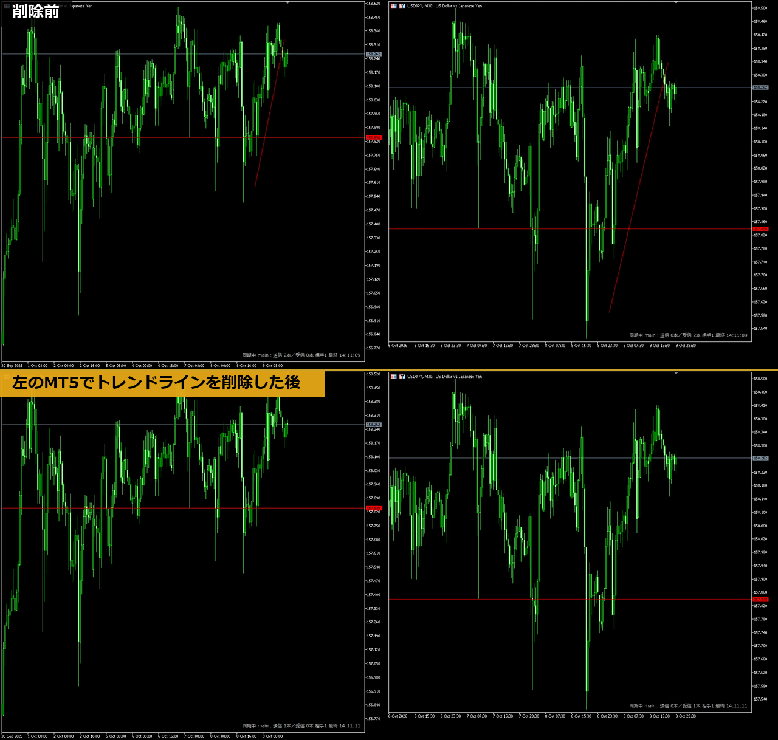Screen dimensions: 778x740
Task: Click the grid icon in the upper-right chart header
Action: tap(393, 6)
